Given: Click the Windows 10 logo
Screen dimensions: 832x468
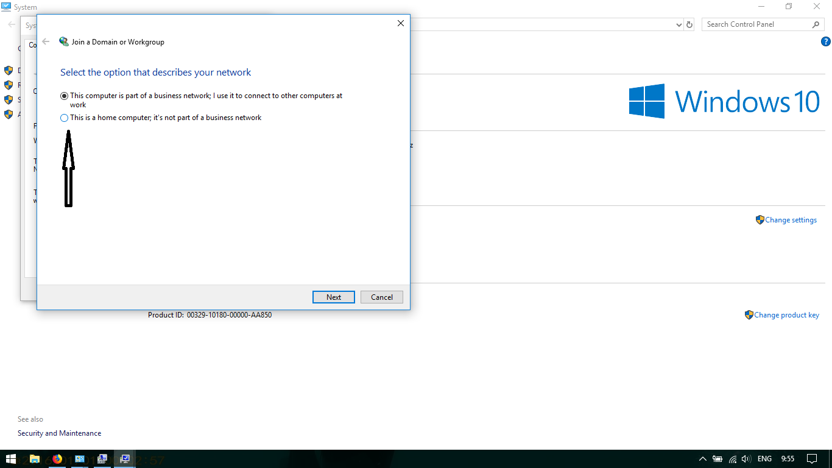Looking at the screenshot, I should coord(724,101).
